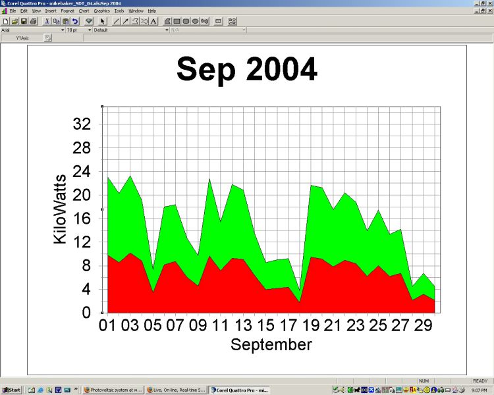Viewport: 494px width, 395px height.
Task: Click the Windows Start button
Action: 11,390
